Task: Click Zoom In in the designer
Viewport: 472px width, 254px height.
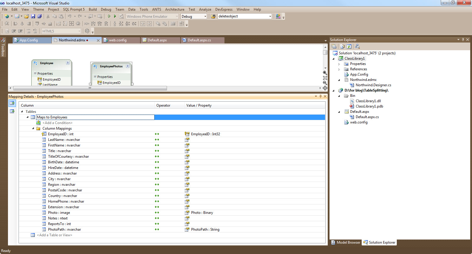Action: (325, 73)
